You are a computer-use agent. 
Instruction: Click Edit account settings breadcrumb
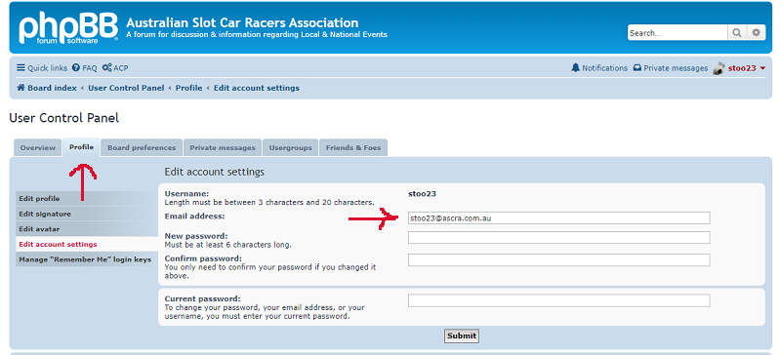click(257, 88)
